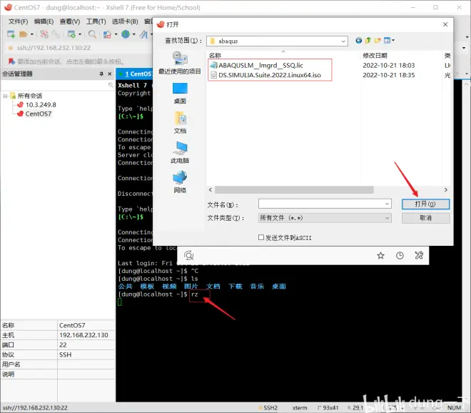Expand the open-folder toolbar dropdown arrow

[32, 34]
